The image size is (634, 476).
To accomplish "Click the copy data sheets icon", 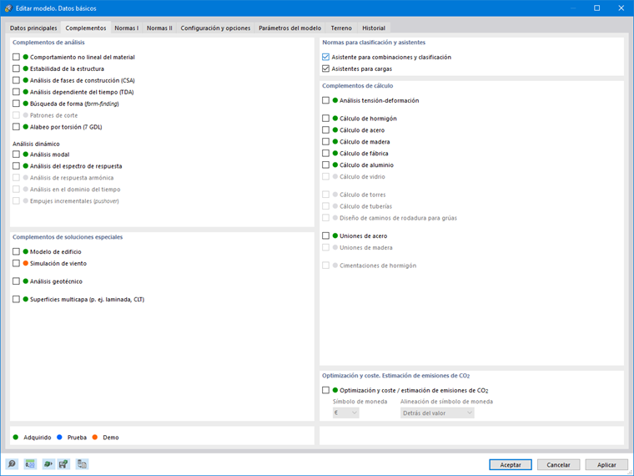I will coord(82,463).
